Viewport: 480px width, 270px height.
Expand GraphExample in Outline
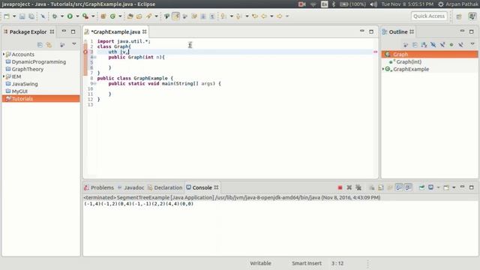point(383,69)
